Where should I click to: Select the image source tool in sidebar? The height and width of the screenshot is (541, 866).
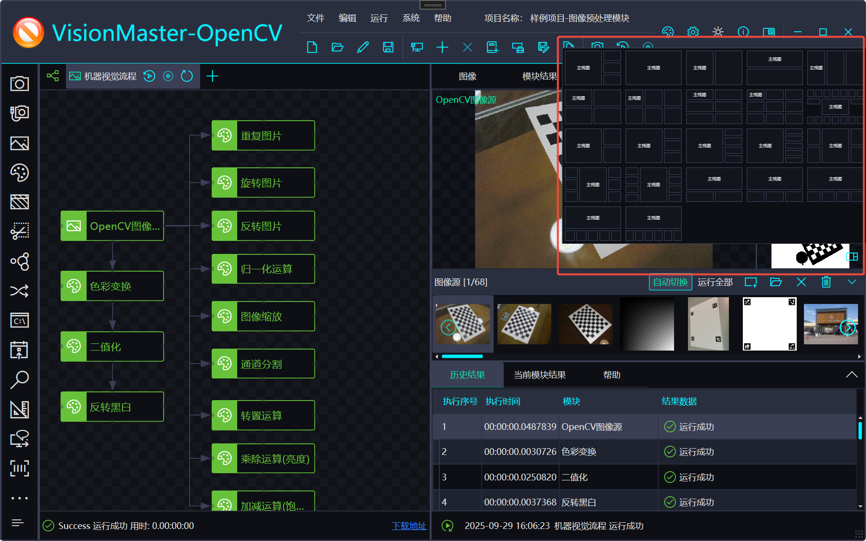click(19, 143)
